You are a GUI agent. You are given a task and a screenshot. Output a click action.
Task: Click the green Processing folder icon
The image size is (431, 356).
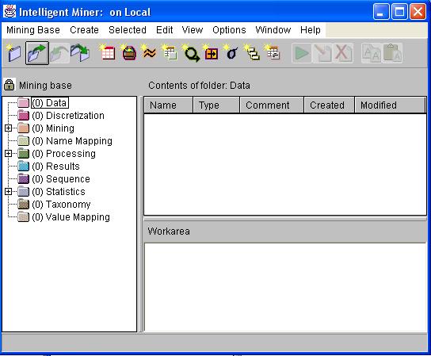coord(23,154)
